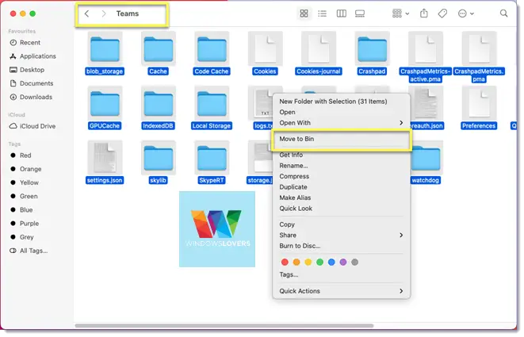Choose Copy in context menu
Viewport: 524px width, 337px height.
341,224
